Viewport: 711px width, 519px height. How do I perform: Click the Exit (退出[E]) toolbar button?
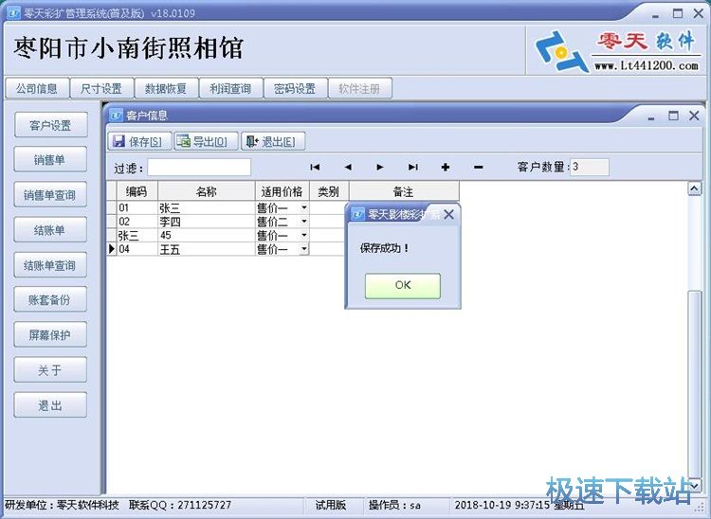[273, 141]
